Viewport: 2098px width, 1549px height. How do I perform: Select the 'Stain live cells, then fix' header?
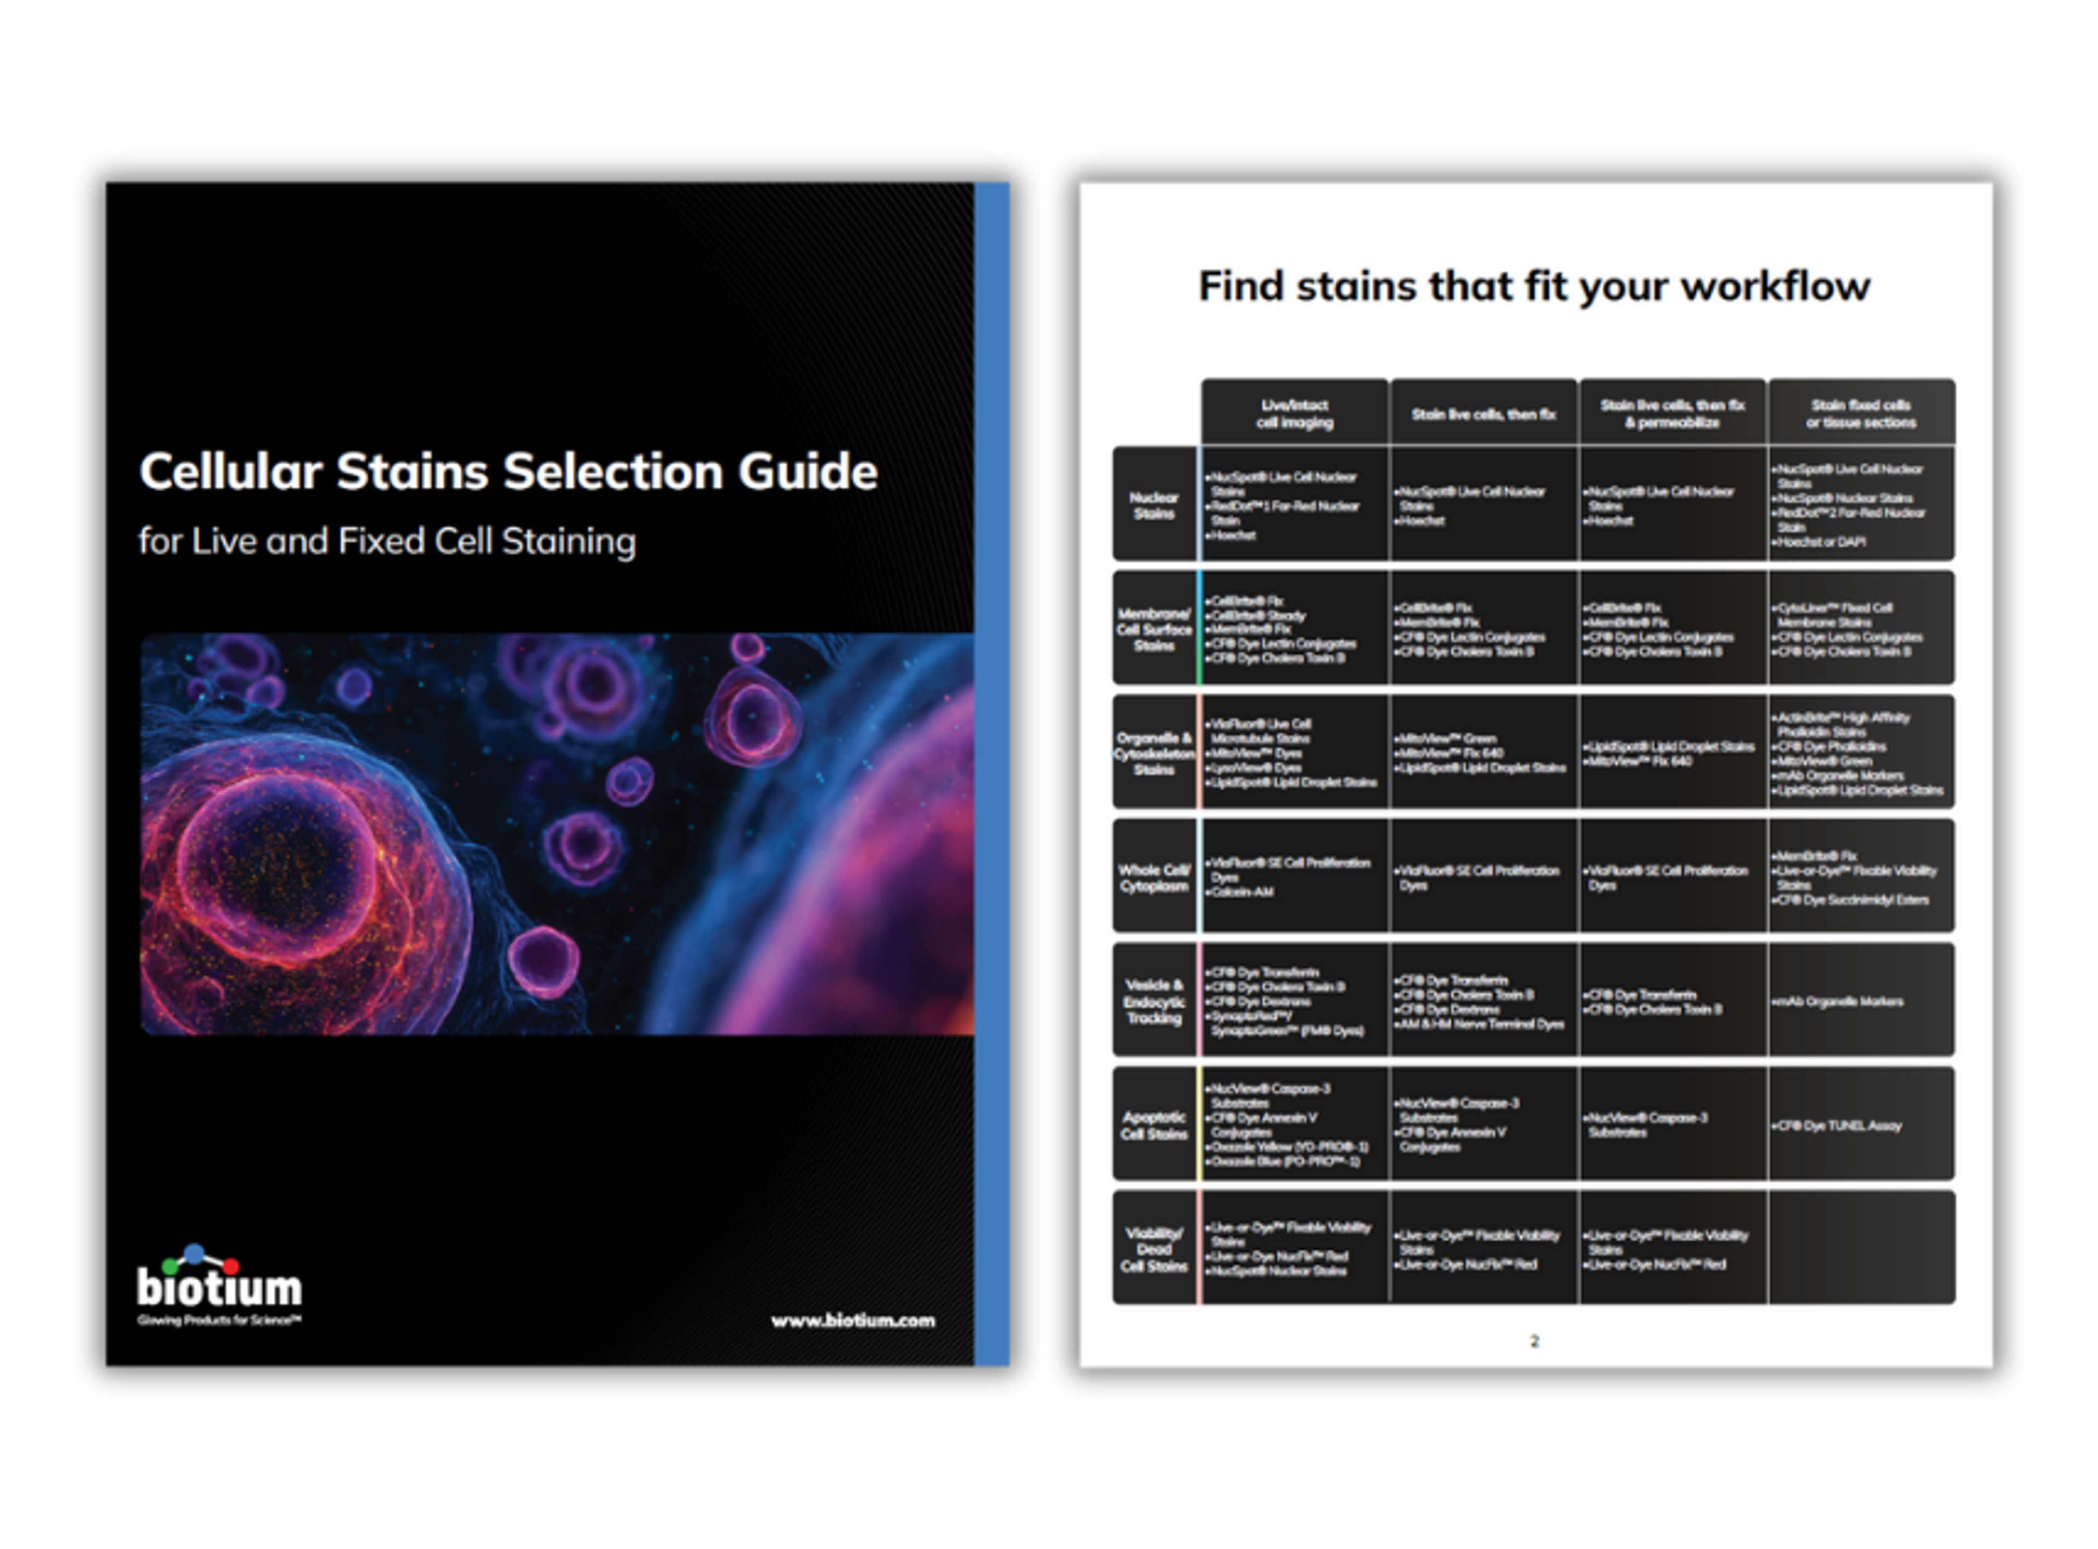1483,414
